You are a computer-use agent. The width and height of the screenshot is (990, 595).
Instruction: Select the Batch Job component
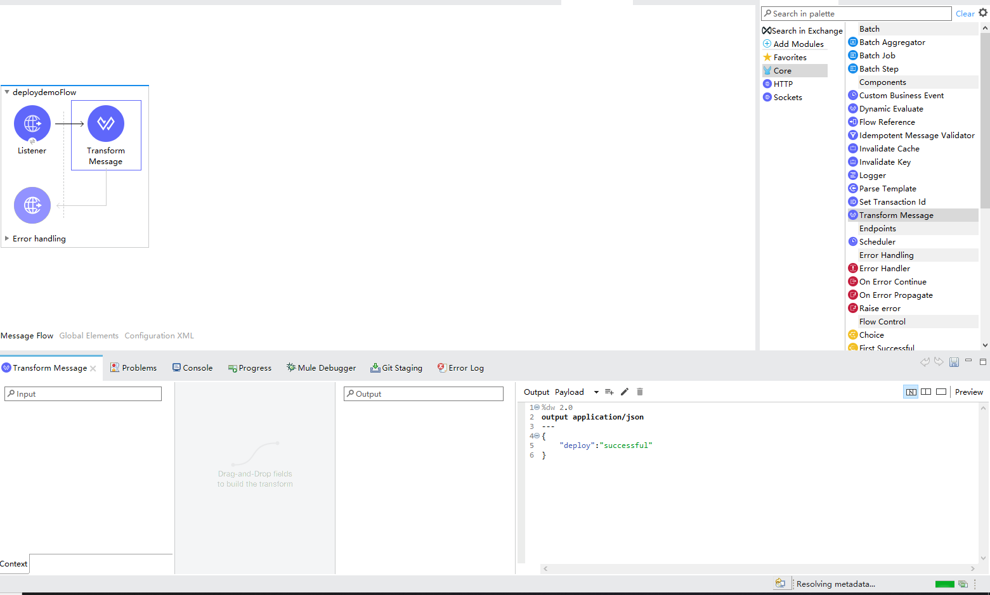point(876,55)
